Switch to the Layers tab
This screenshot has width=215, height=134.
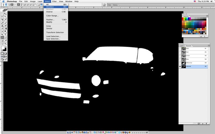click(x=182, y=46)
